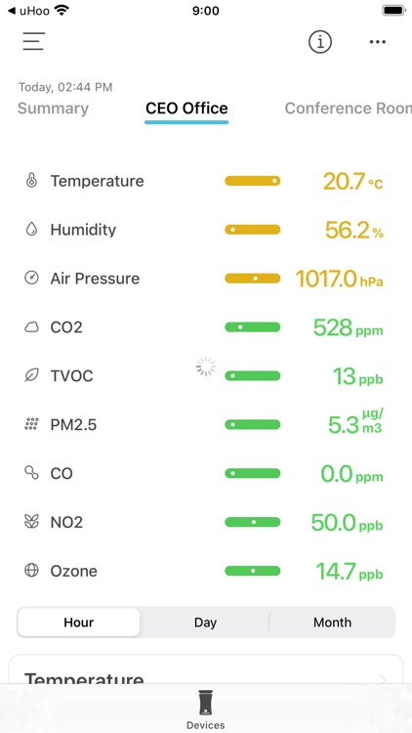The height and width of the screenshot is (733, 412).
Task: Open the three-dots more options
Action: pyautogui.click(x=378, y=42)
